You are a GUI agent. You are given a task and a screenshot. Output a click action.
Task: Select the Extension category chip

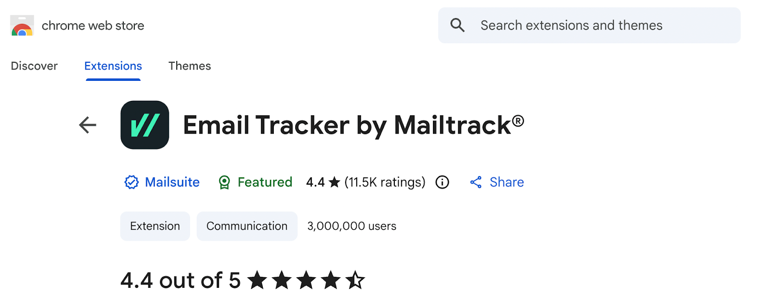pyautogui.click(x=155, y=226)
